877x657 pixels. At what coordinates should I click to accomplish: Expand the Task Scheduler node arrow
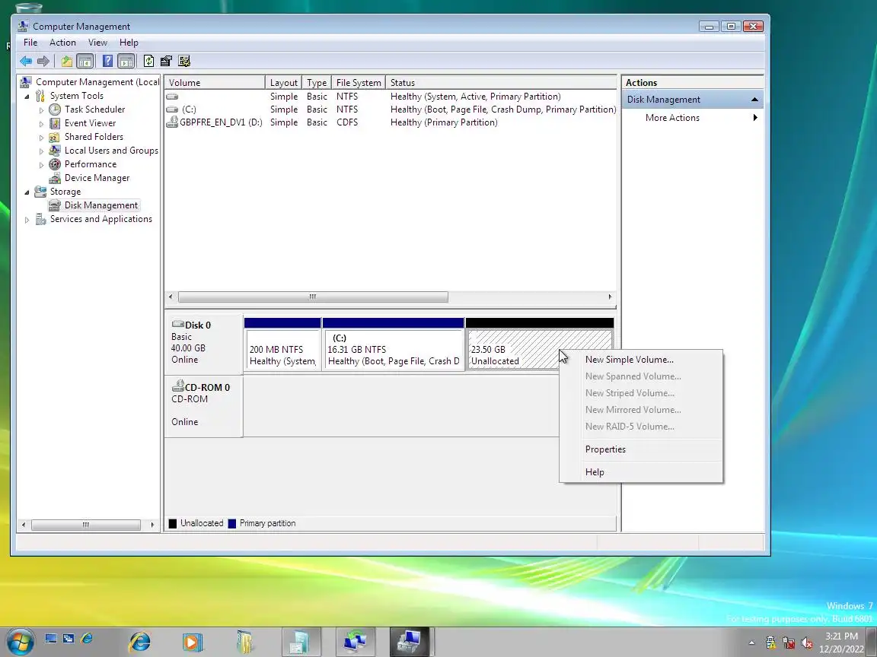pos(41,110)
